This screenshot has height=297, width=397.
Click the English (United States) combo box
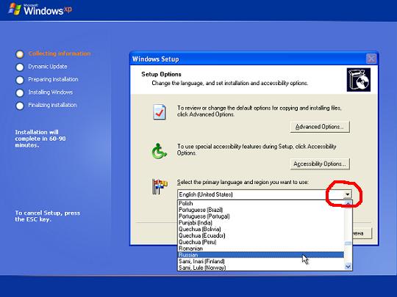click(265, 194)
